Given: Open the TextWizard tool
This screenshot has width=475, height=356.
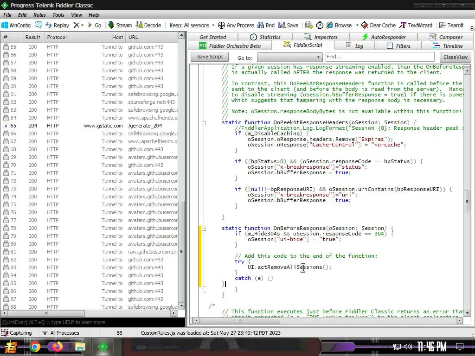Looking at the screenshot, I should point(416,25).
